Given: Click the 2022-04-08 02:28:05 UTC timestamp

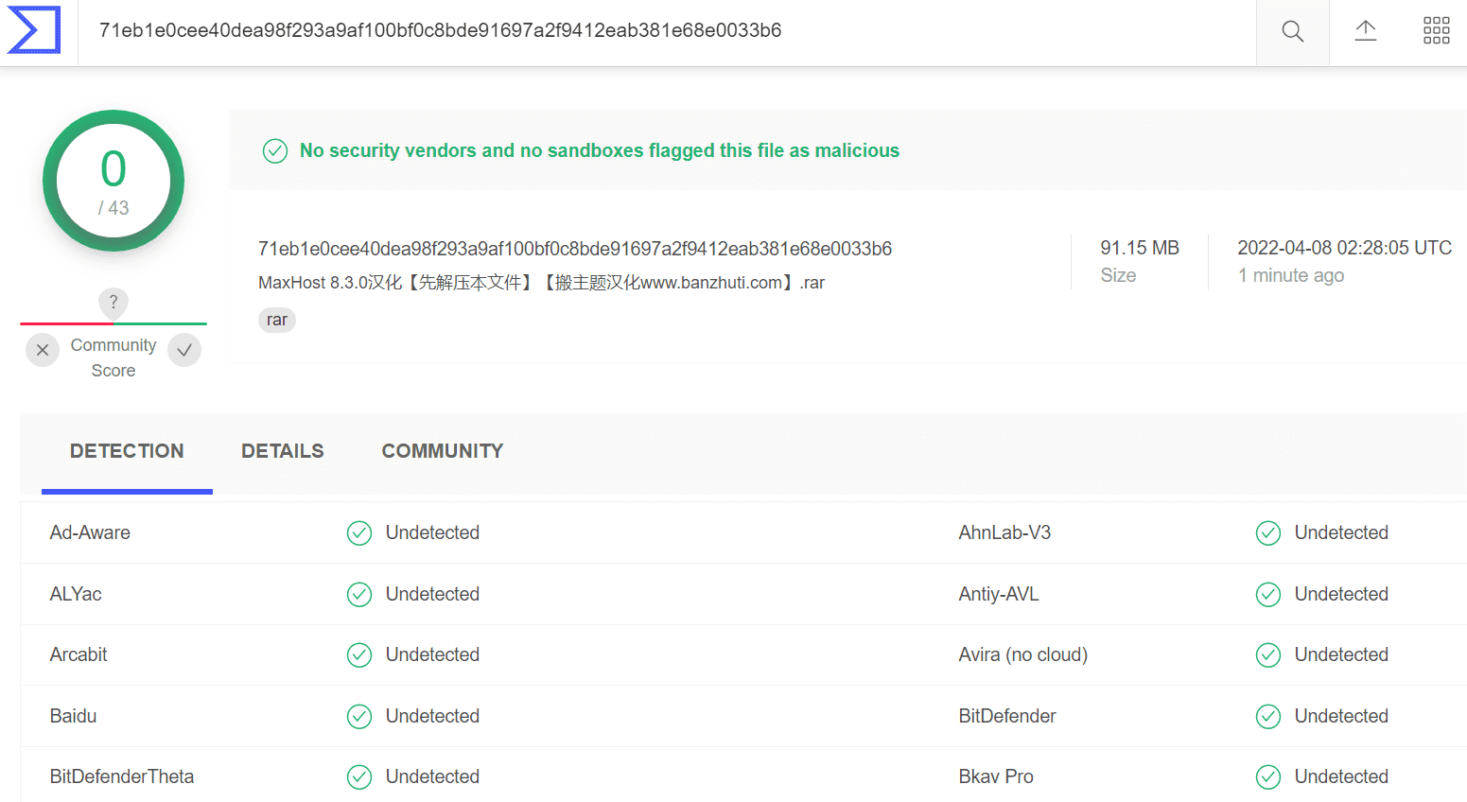Looking at the screenshot, I should tap(1344, 248).
